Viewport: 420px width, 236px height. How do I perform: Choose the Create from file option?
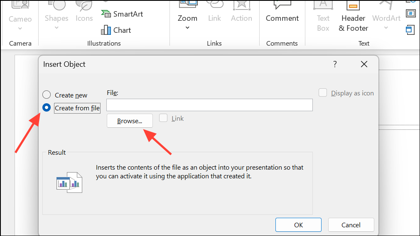(x=47, y=108)
